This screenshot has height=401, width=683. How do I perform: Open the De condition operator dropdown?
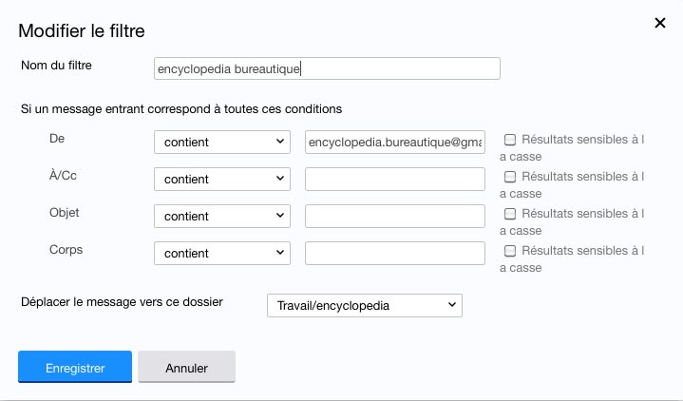[221, 142]
